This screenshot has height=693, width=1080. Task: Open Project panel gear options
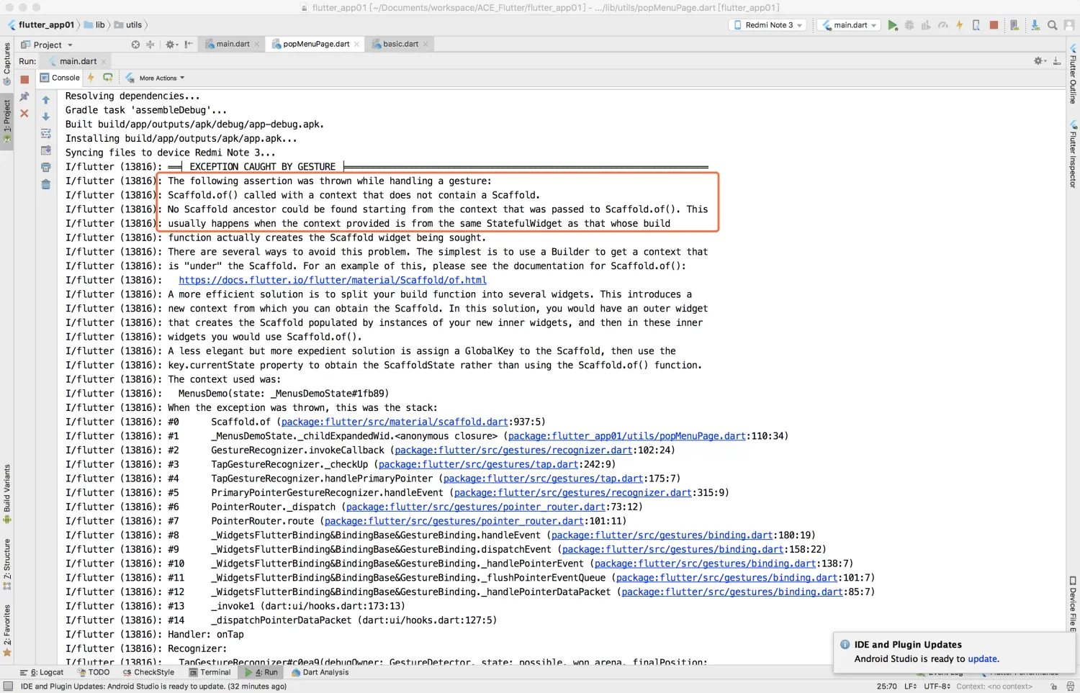tap(171, 45)
